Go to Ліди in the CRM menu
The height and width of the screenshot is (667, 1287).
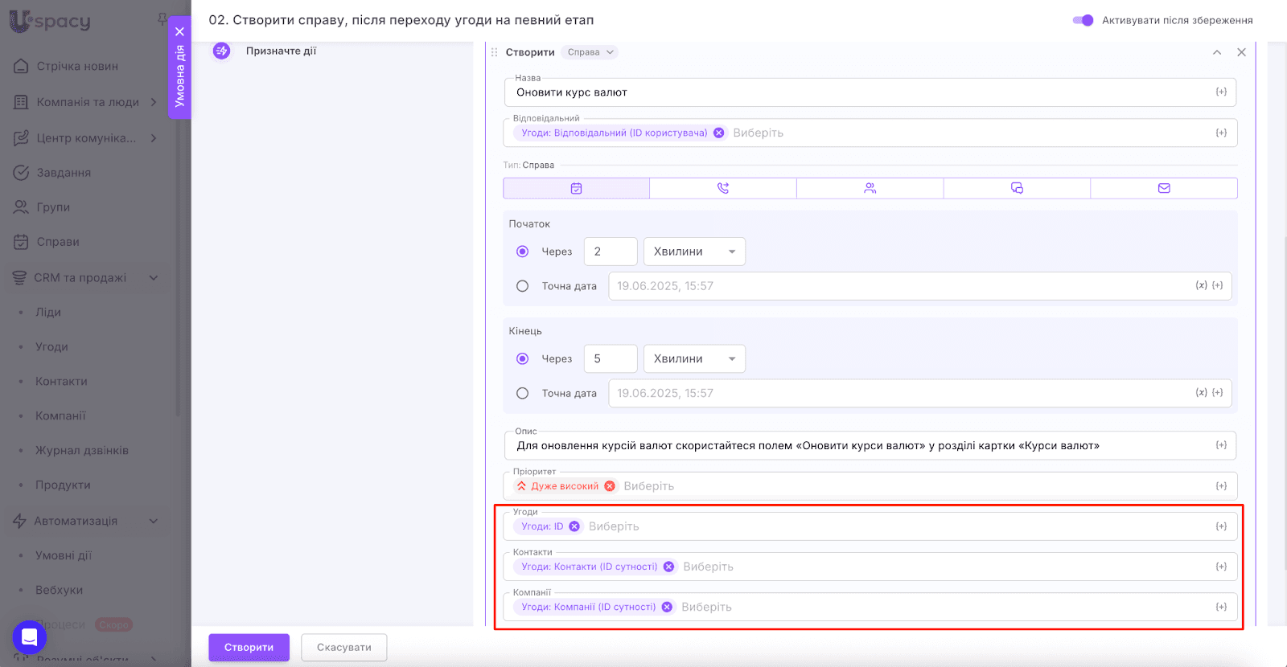tap(48, 313)
